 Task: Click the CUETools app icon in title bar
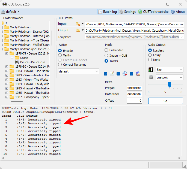point(4,4)
